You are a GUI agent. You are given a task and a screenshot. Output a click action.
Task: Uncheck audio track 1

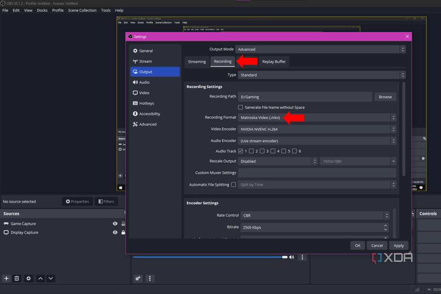(x=240, y=151)
